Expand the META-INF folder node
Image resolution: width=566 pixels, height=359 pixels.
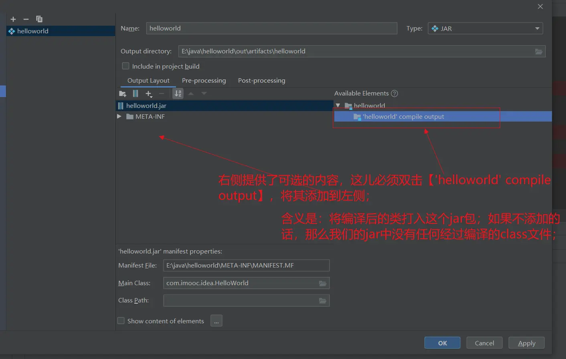[x=119, y=116]
